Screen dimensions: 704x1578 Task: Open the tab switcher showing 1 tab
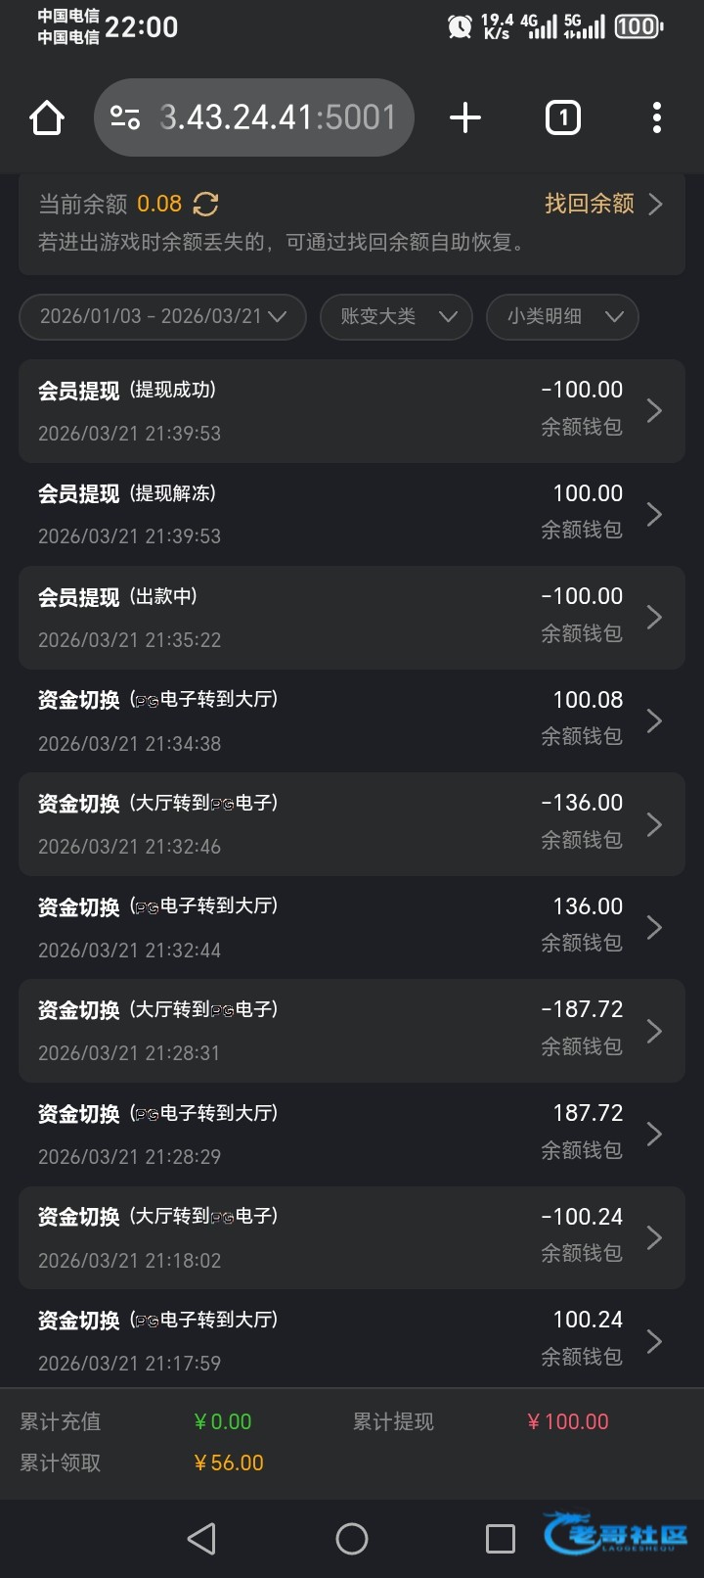tap(562, 118)
